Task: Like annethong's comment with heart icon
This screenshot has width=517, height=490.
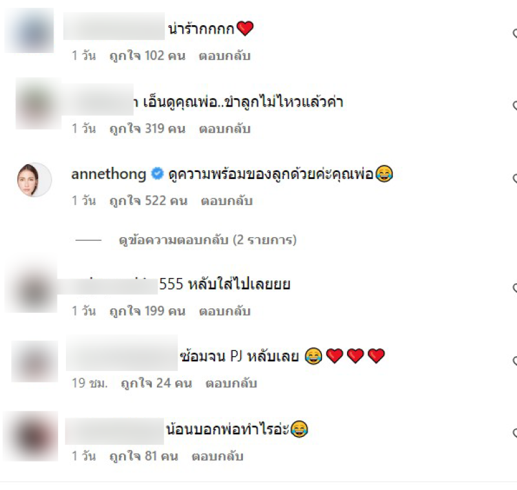Action: [x=515, y=178]
